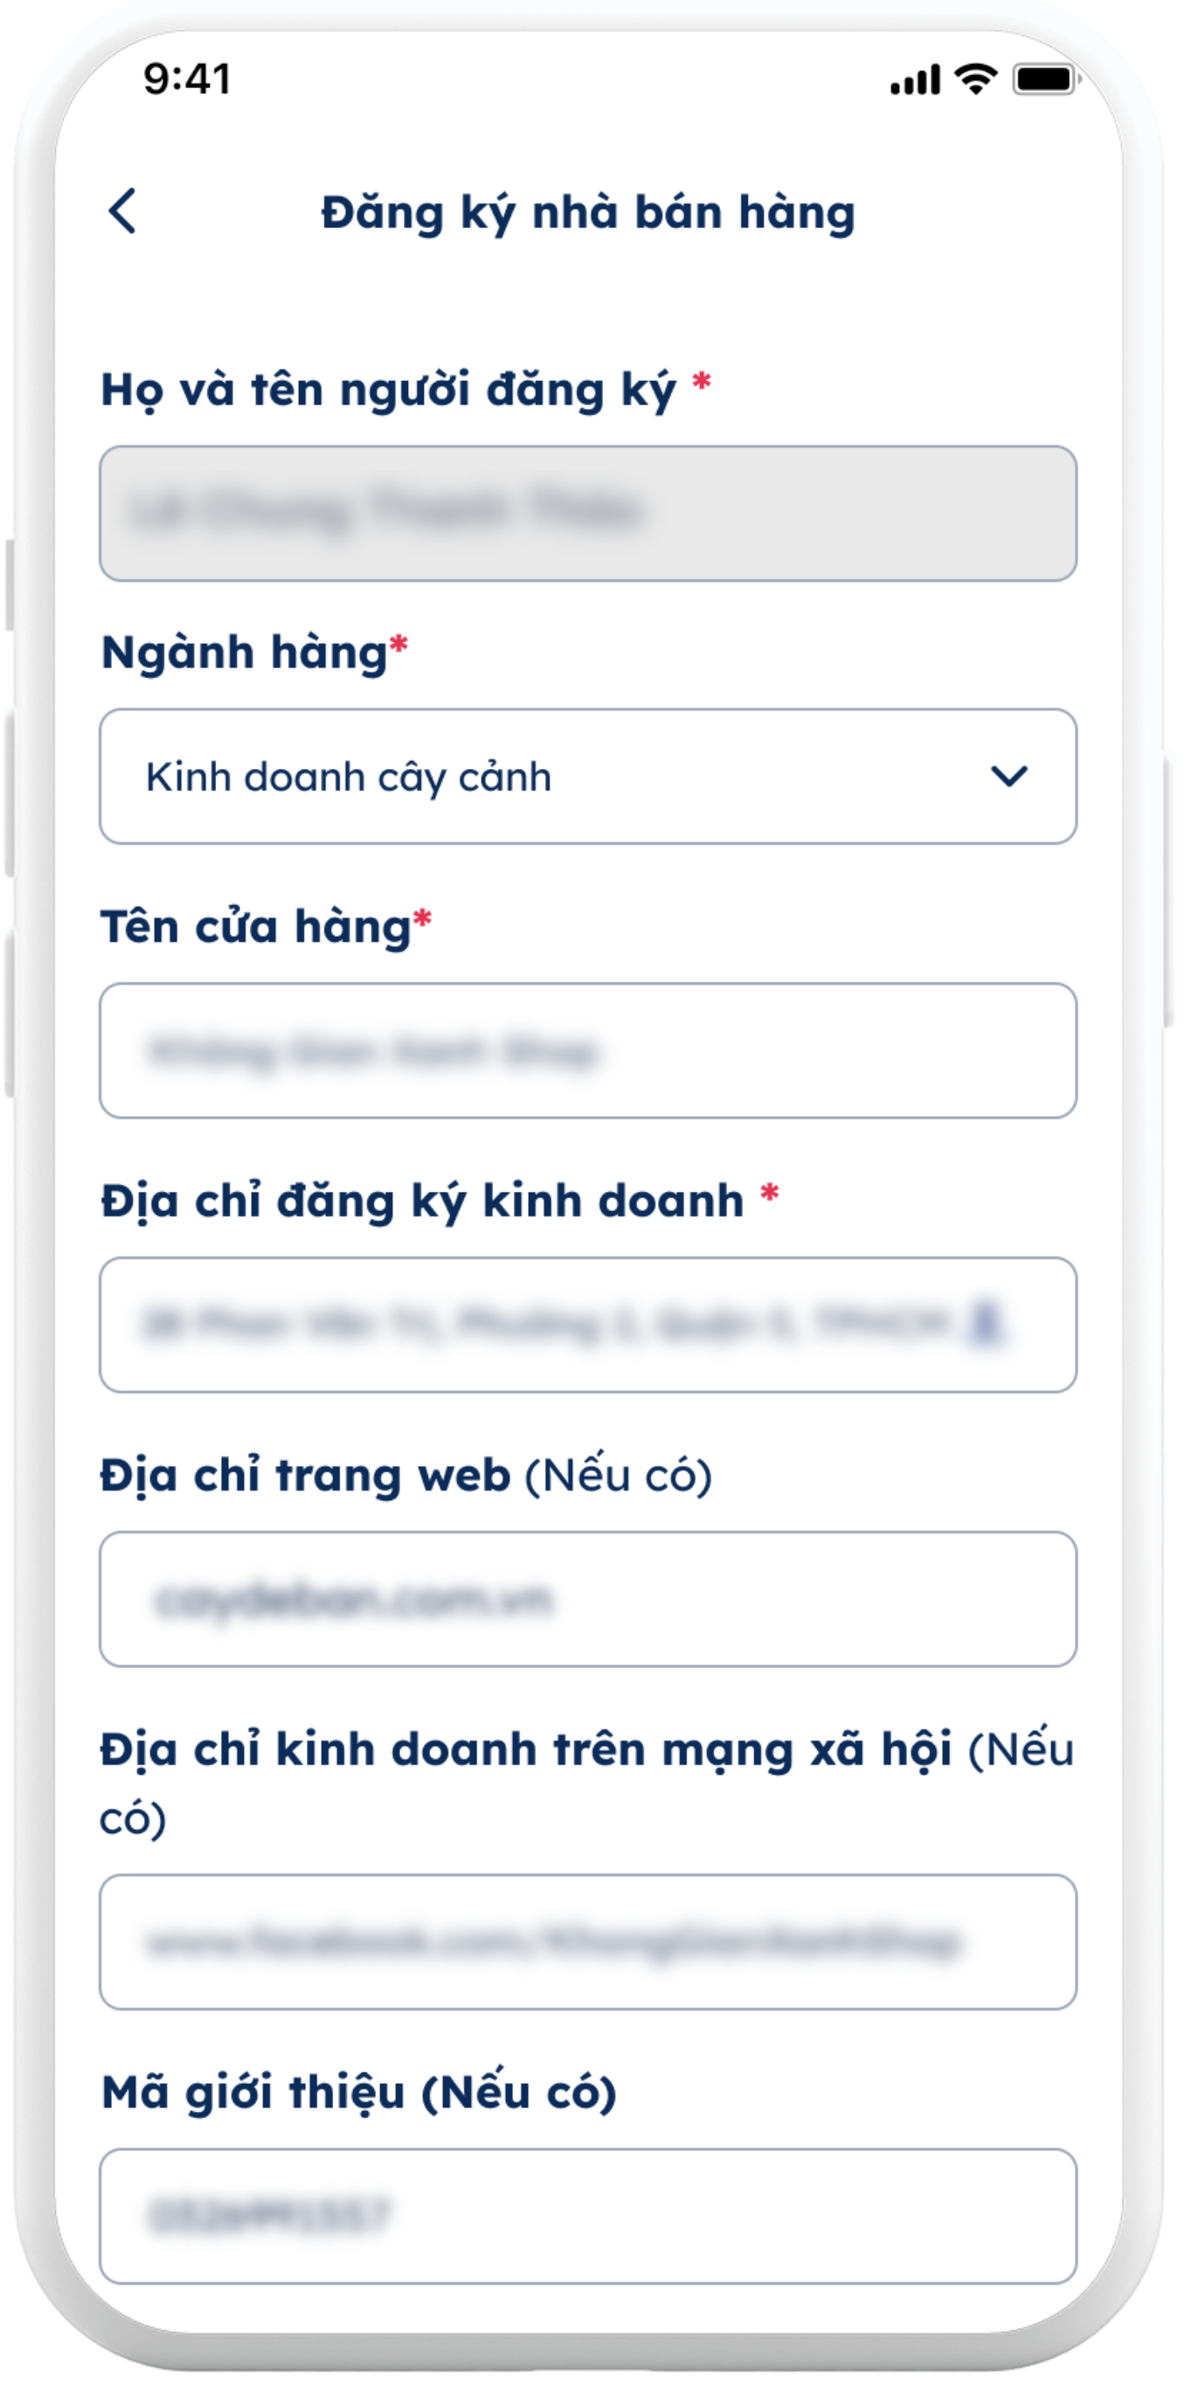The height and width of the screenshot is (2381, 1185).
Task: Open the Ngành hàng dropdown
Action: tap(588, 777)
